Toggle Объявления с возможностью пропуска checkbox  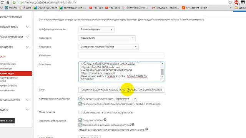tap(80, 125)
